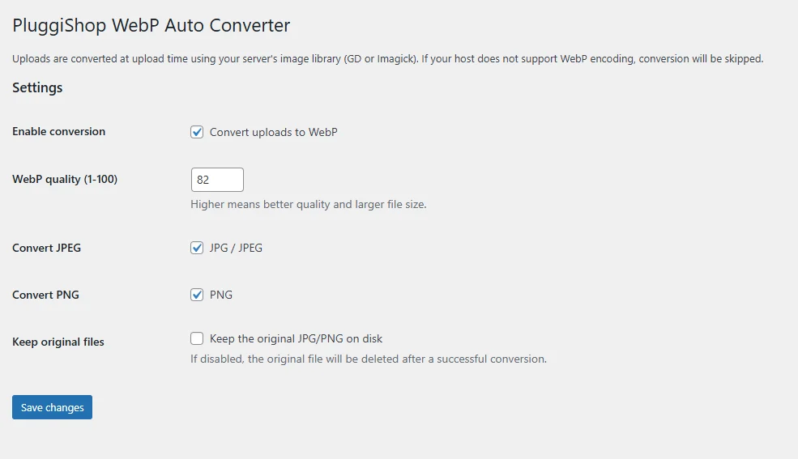Click the "JPG / JPEG" label text

click(x=236, y=248)
